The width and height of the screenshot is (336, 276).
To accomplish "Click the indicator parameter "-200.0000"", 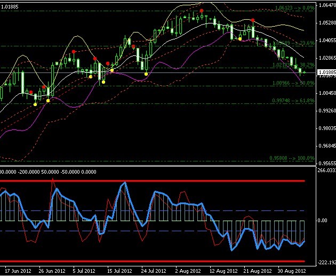I will 29,172.
